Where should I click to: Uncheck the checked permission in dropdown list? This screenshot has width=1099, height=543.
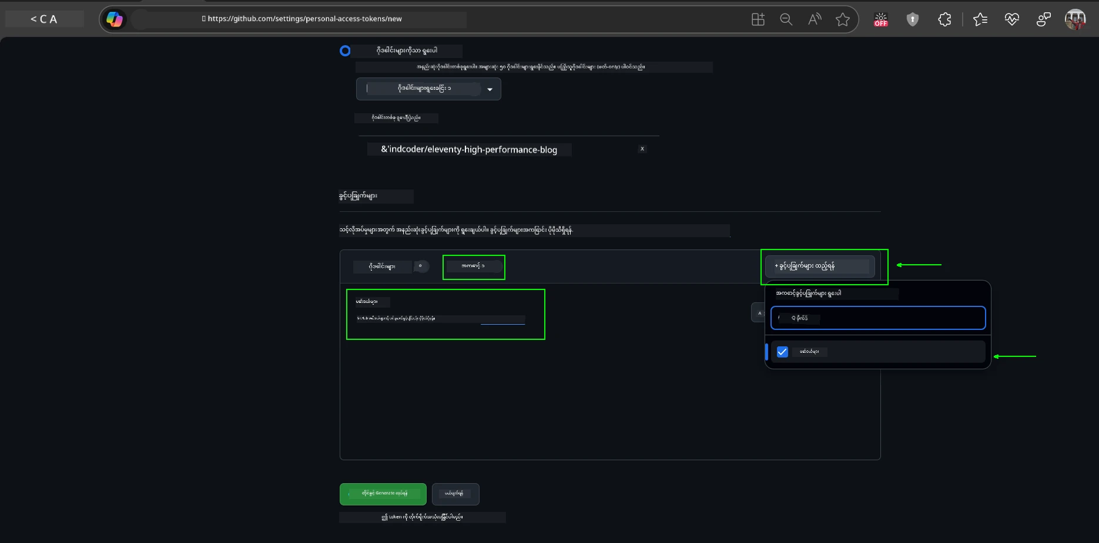782,352
